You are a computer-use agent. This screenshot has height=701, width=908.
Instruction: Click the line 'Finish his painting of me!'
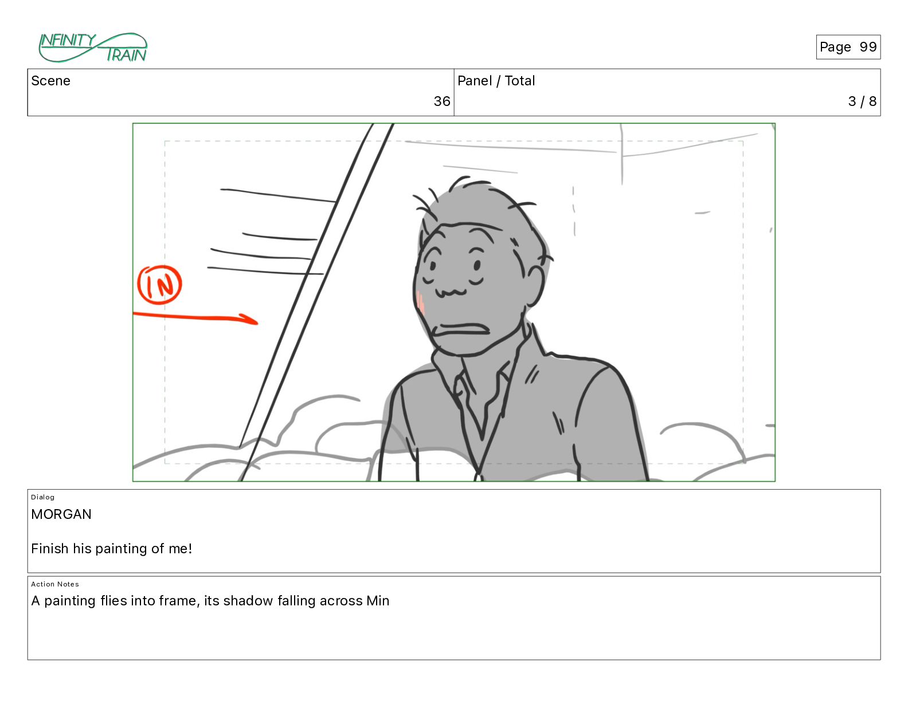tap(112, 549)
